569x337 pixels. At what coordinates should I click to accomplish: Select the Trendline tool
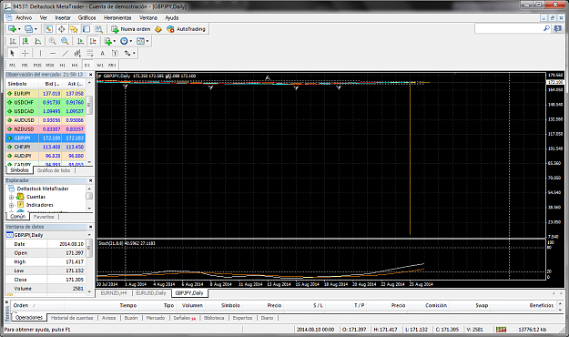[66, 54]
